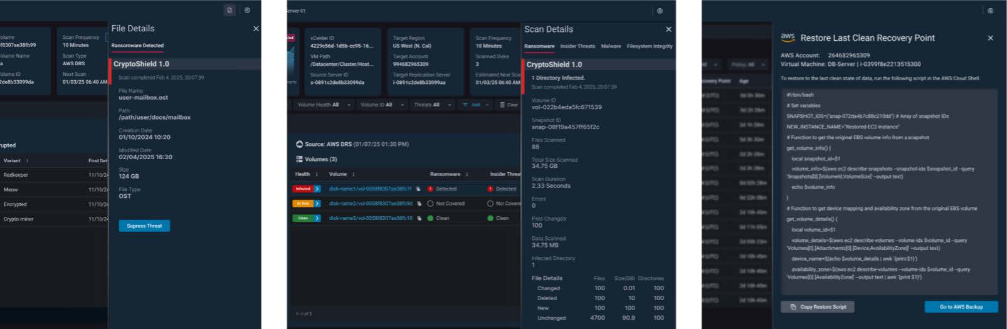This screenshot has height=329, width=1007.
Task: Click the Supress Threat button
Action: pyautogui.click(x=144, y=226)
